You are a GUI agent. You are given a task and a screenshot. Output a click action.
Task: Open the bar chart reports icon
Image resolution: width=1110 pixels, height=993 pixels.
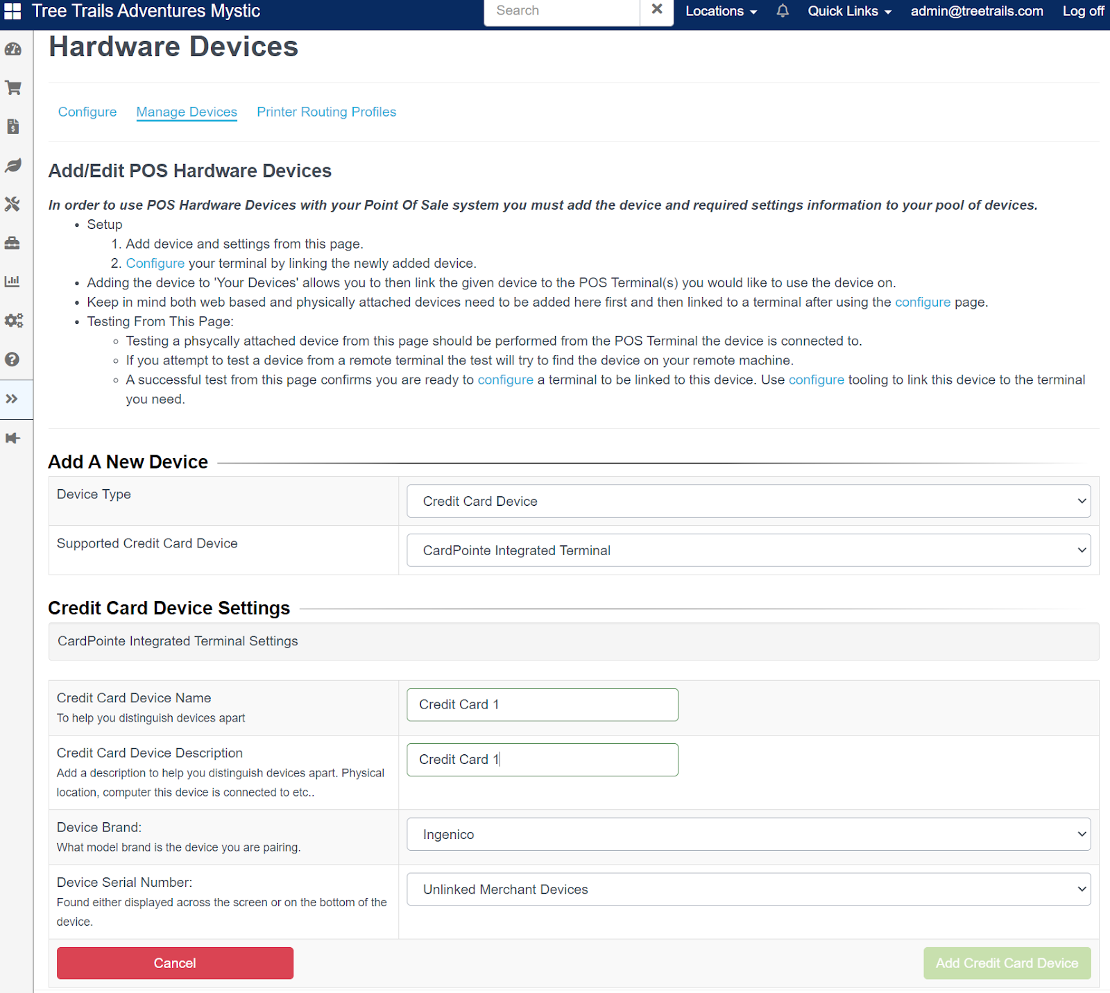pyautogui.click(x=13, y=282)
